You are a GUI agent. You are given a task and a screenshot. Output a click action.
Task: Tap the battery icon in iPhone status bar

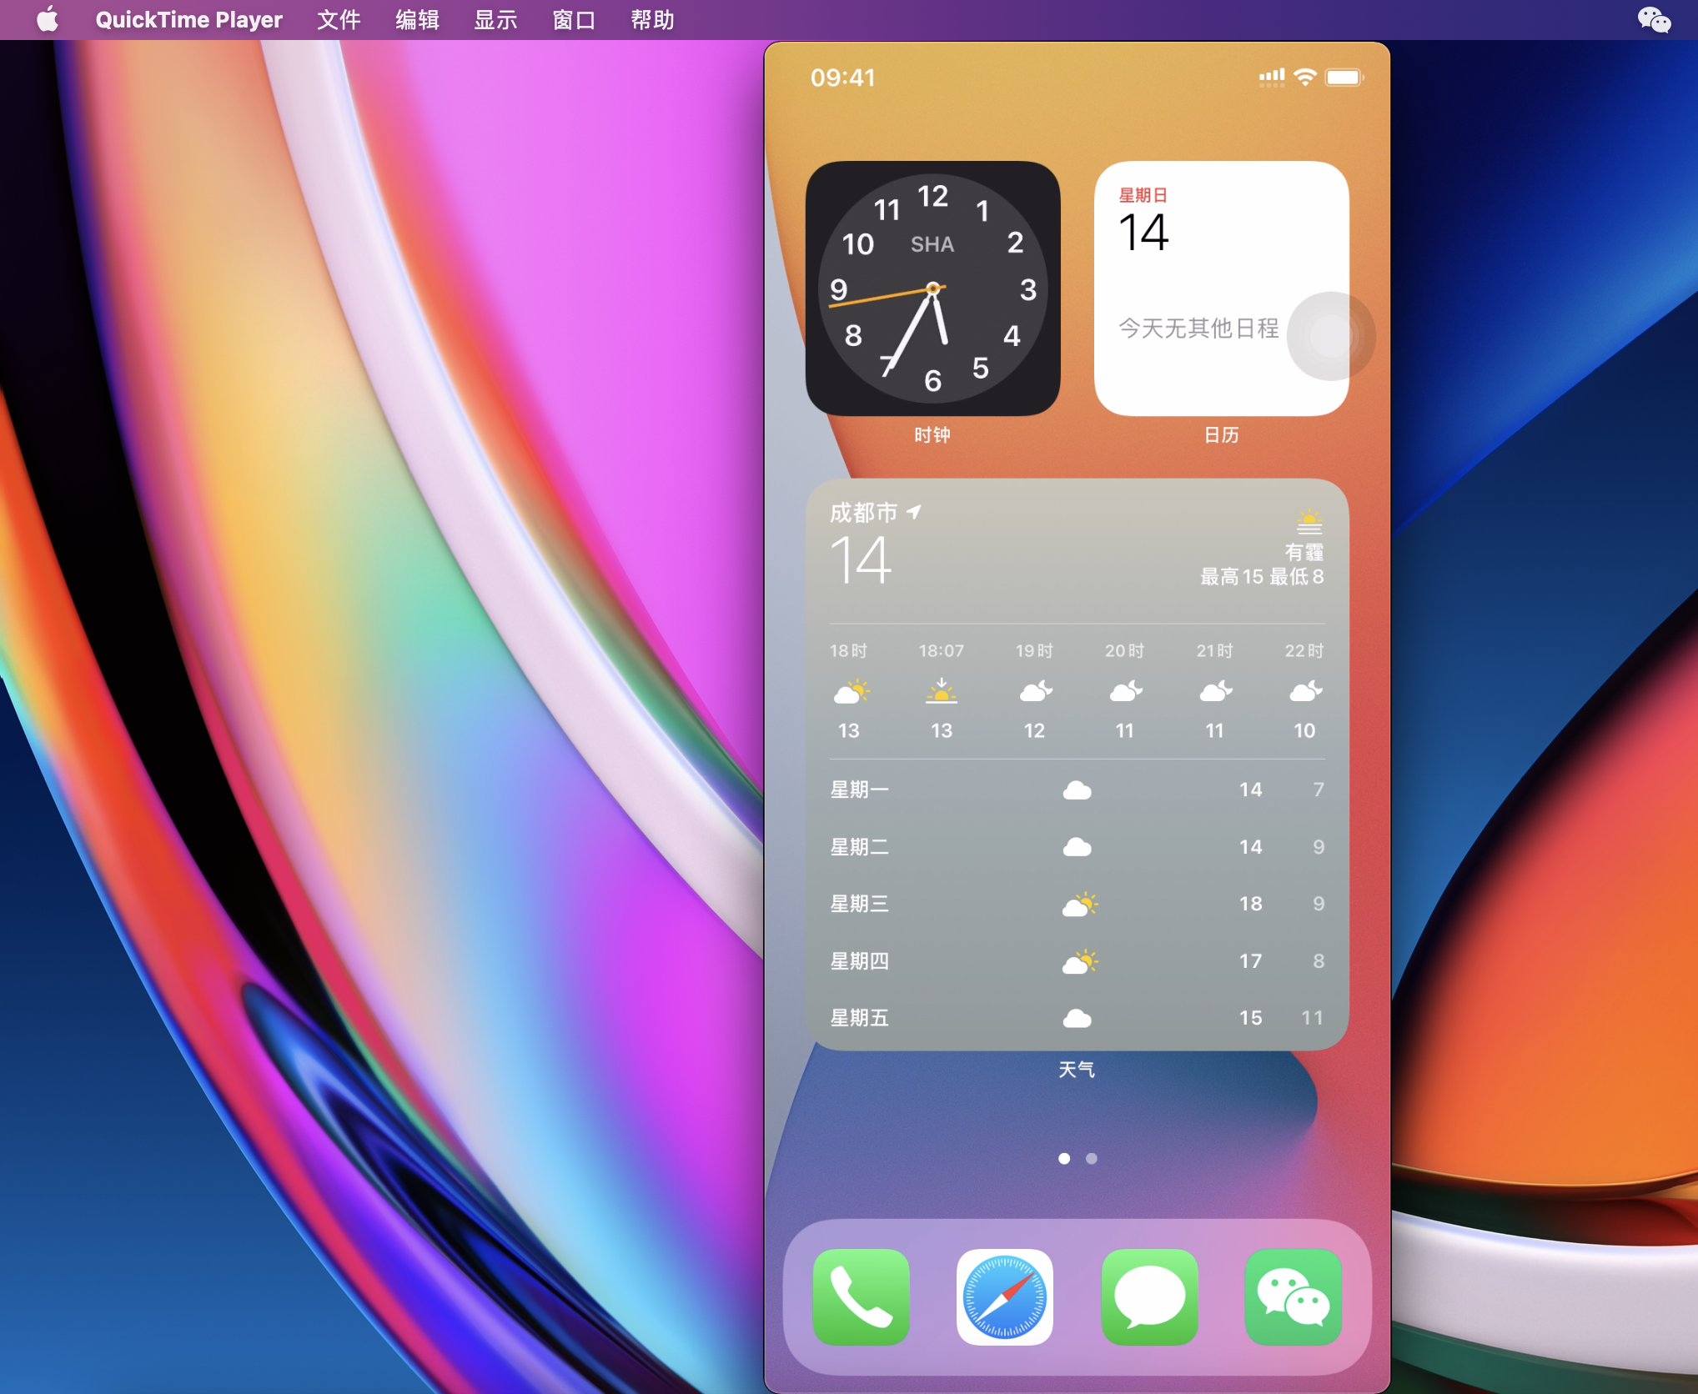[x=1344, y=77]
